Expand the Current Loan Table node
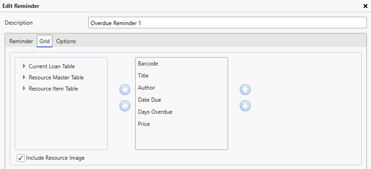The width and height of the screenshot is (372, 169). tap(24, 66)
